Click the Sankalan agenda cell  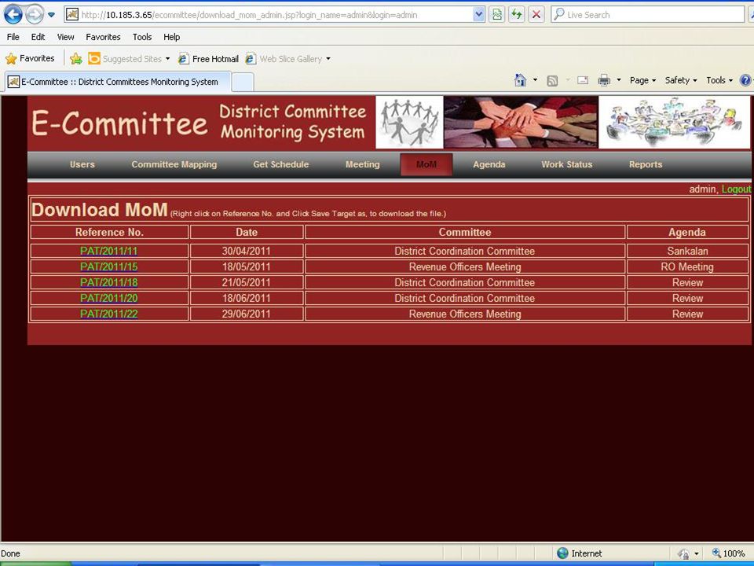(687, 251)
